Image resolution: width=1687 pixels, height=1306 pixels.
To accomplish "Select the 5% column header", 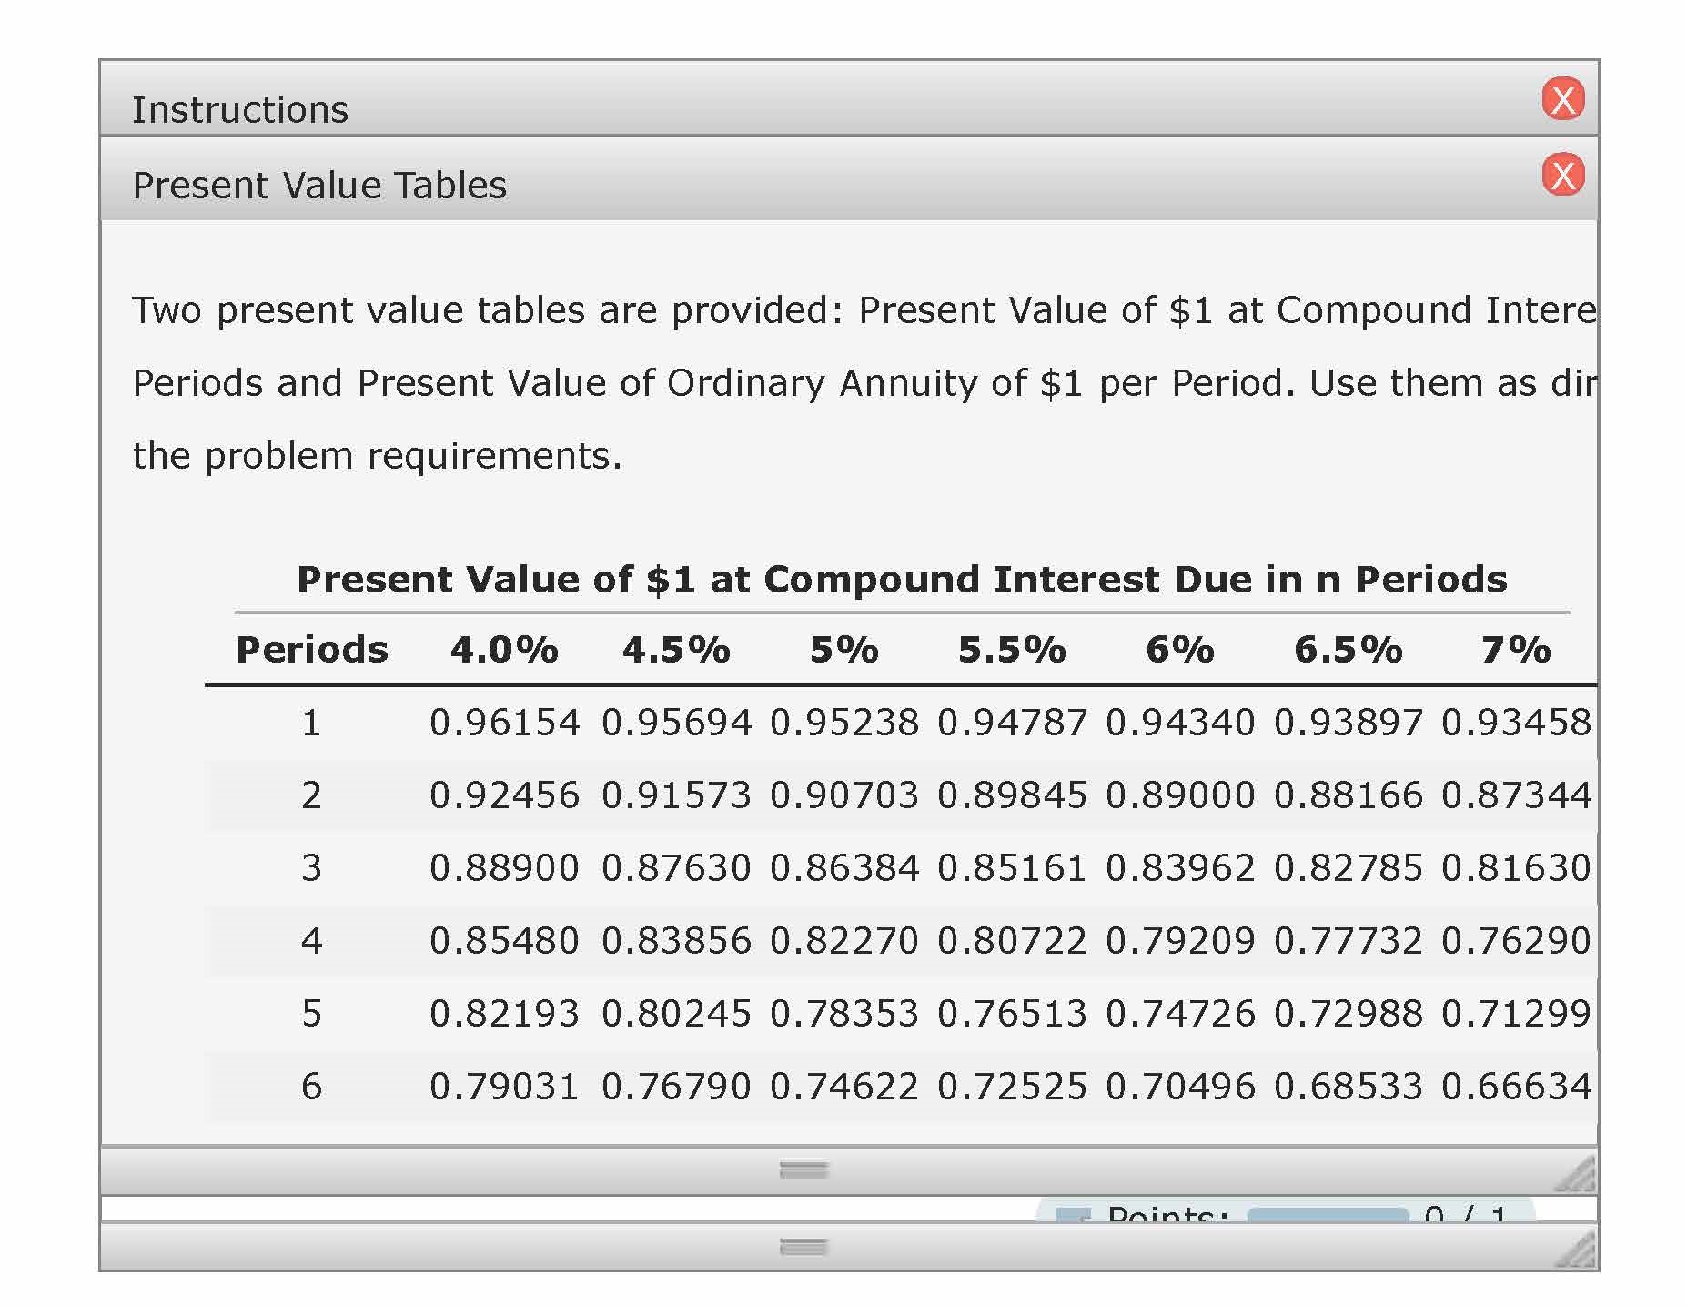I will pyautogui.click(x=844, y=650).
